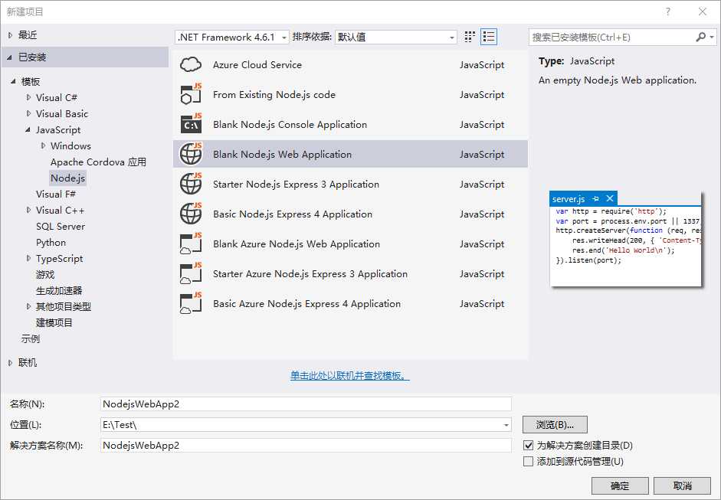This screenshot has width=721, height=500.
Task: Toggle create directory for solution checkbox
Action: [x=529, y=446]
